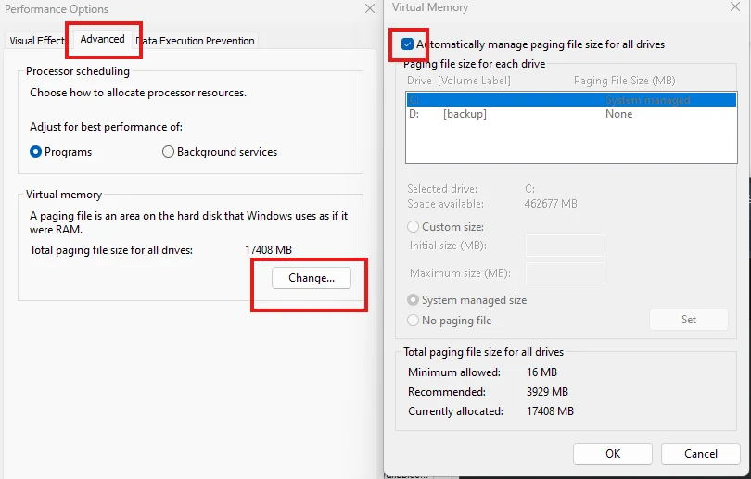The height and width of the screenshot is (479, 751).
Task: Open the Data Execution Prevention tab
Action: pos(195,41)
